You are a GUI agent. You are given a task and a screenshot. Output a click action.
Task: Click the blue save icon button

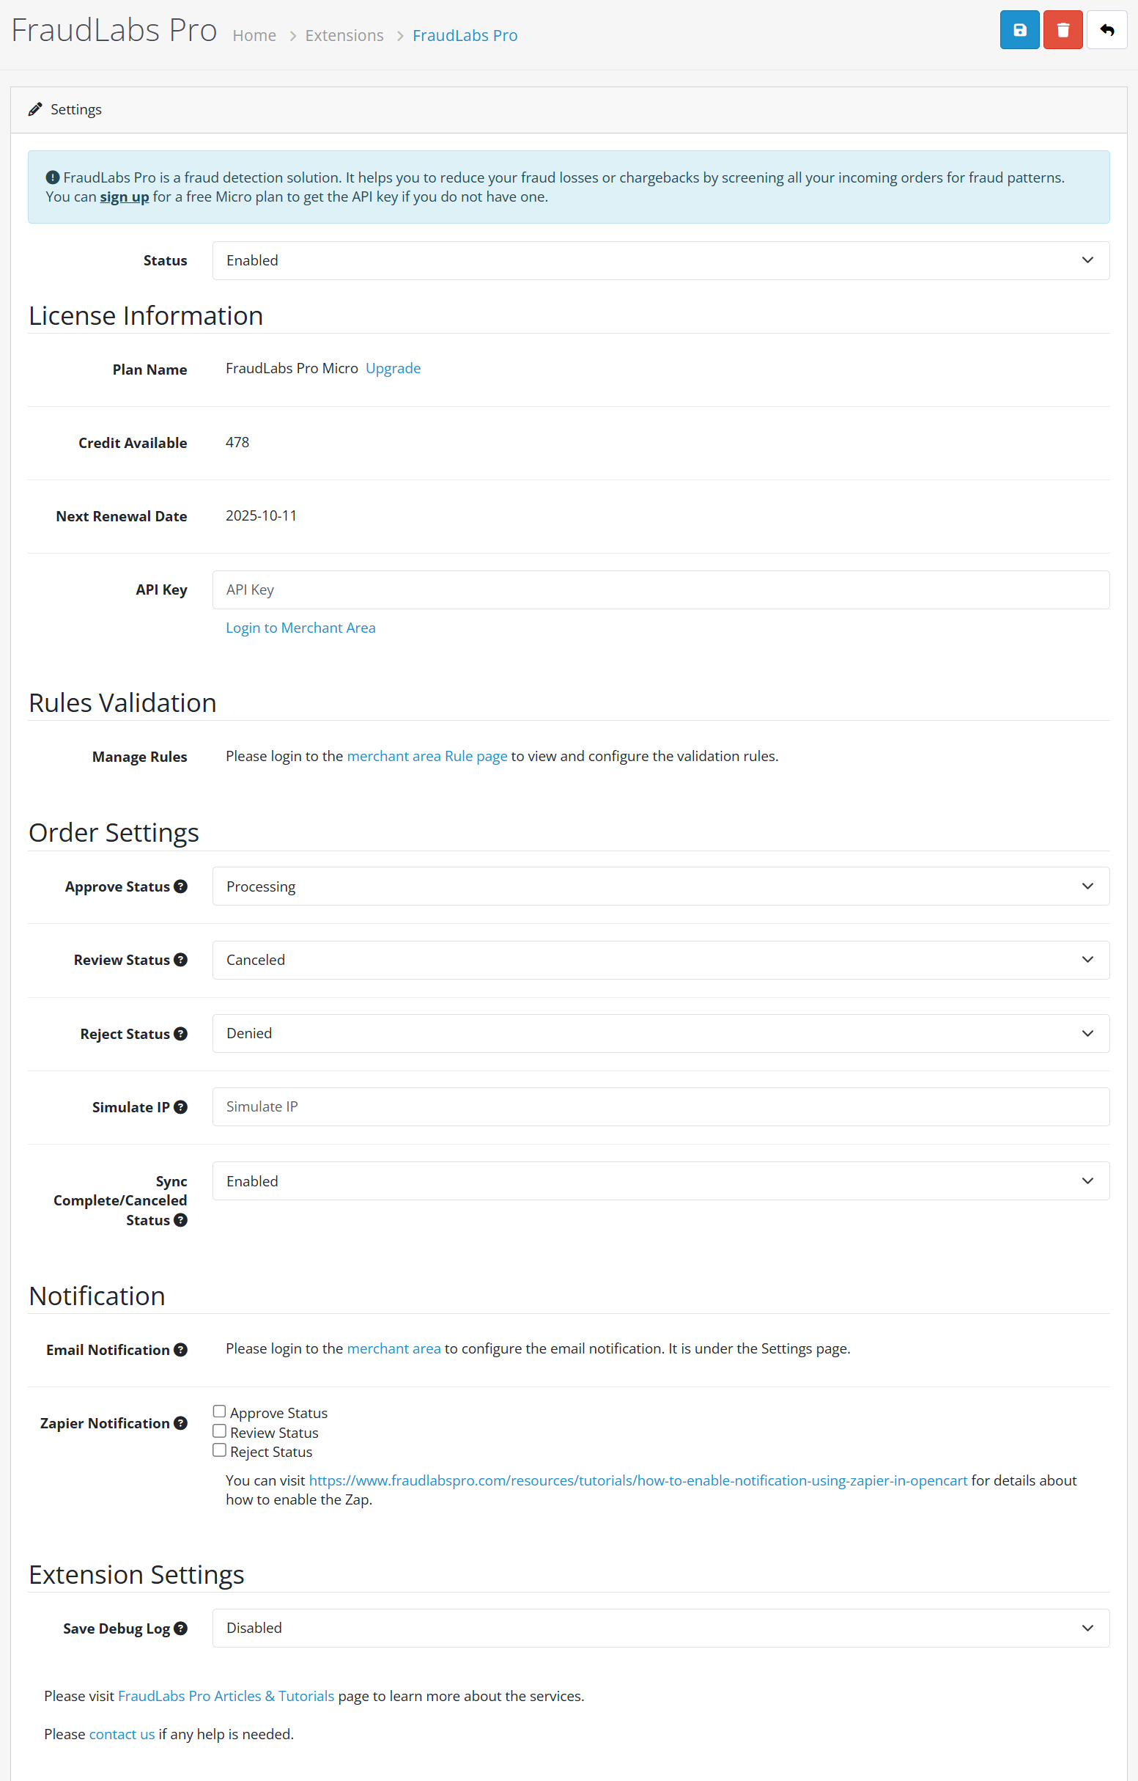1019,29
